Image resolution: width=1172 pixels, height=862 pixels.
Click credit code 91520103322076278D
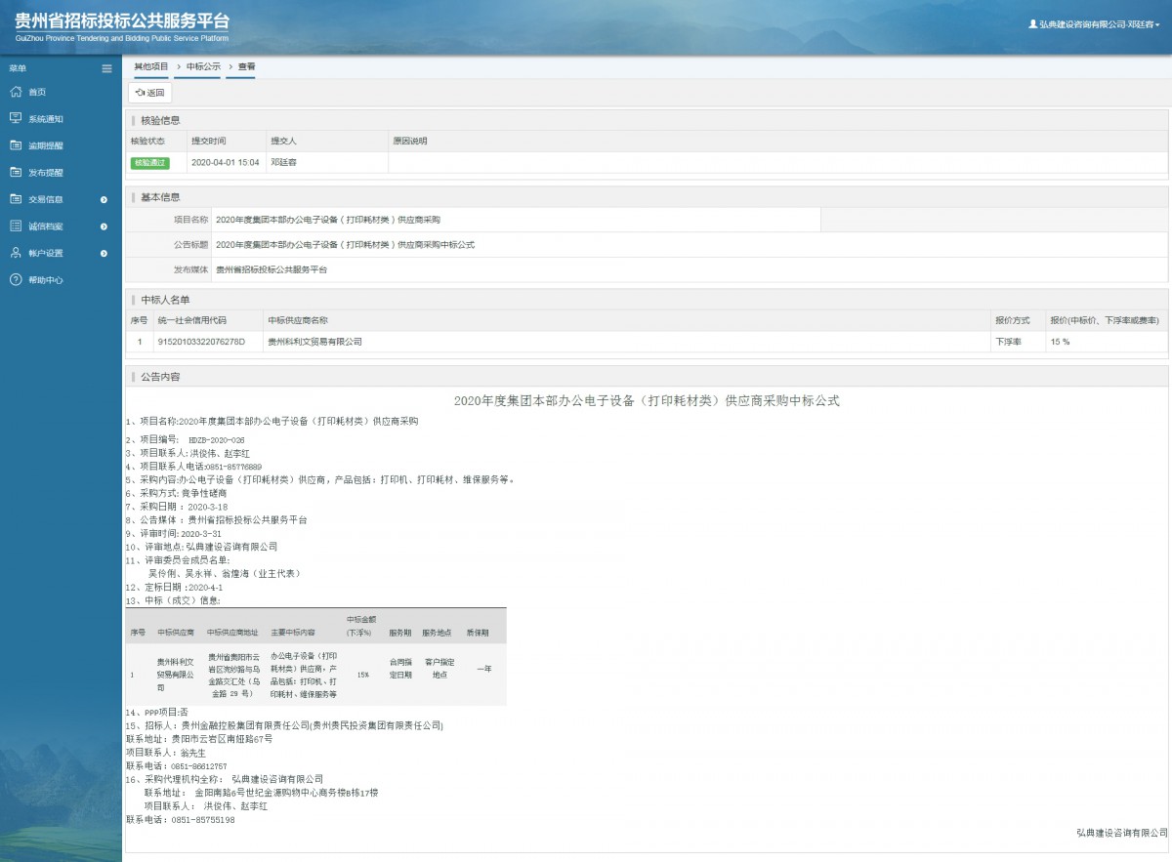click(201, 342)
